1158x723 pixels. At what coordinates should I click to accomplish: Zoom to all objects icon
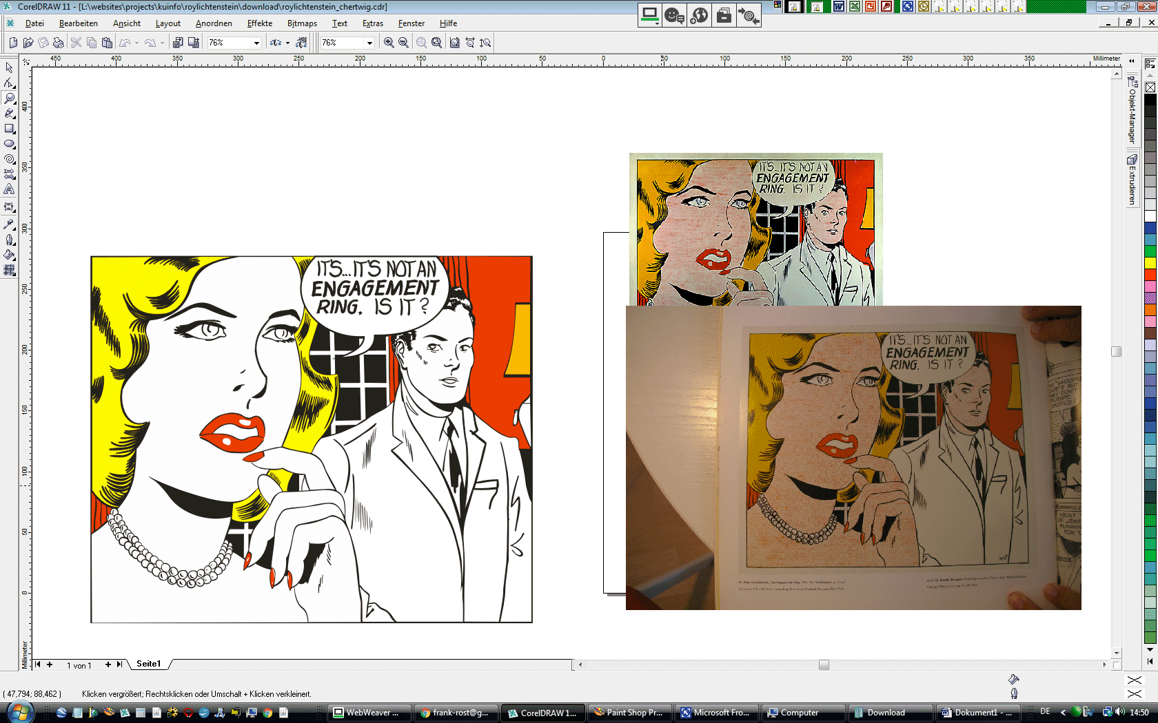click(436, 43)
